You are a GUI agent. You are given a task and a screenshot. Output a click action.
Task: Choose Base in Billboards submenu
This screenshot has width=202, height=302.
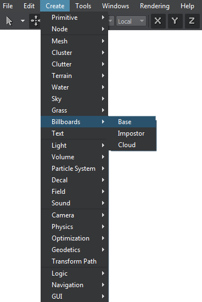[x=132, y=122]
